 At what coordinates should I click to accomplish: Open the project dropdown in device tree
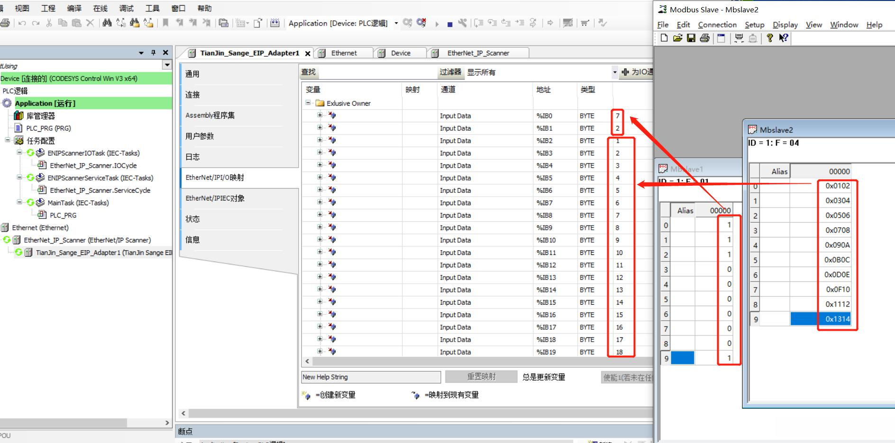point(167,65)
